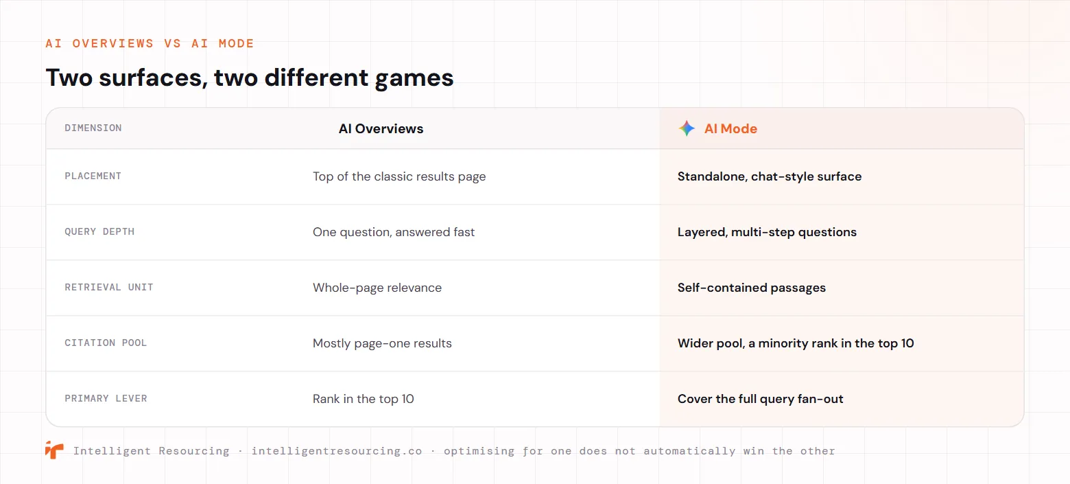Click 'Layered, multi-step questions' cell
The image size is (1070, 484).
pos(767,232)
